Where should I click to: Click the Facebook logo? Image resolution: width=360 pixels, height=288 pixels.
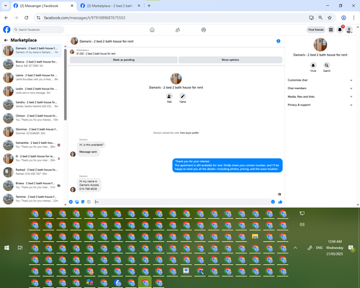point(6,30)
